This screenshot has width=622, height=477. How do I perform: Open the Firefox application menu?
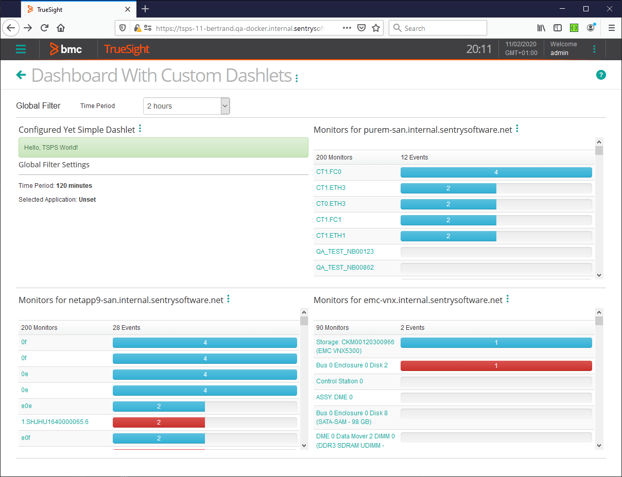coord(611,28)
